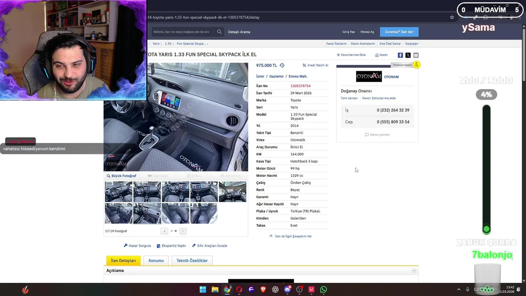Click 1.33 breadcrumb link
This screenshot has height=296, width=526.
168,44
